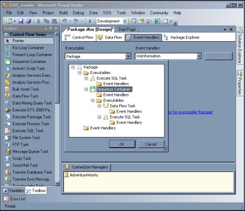Click Toolbox scrollbar down arrow
Screen dimensions: 245x211
pyautogui.click(x=57, y=184)
